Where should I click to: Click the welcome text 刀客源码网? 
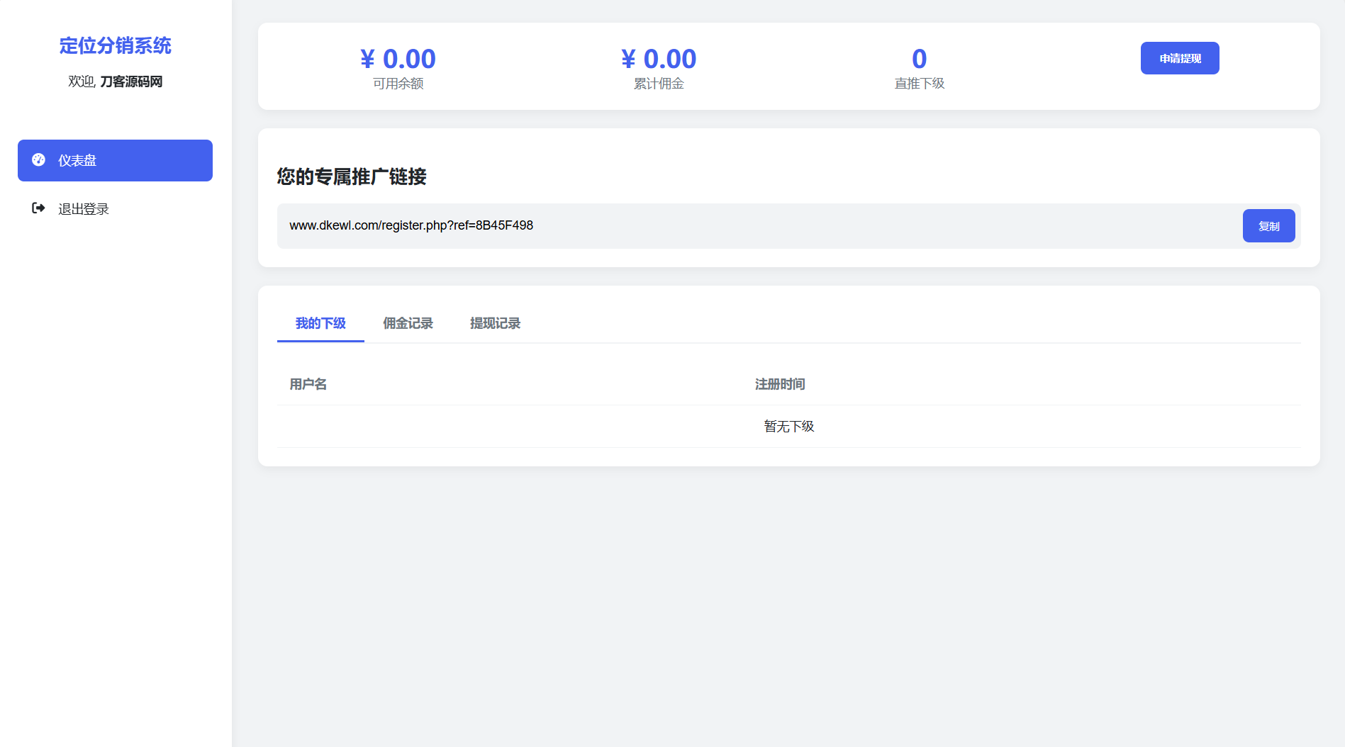pos(133,82)
